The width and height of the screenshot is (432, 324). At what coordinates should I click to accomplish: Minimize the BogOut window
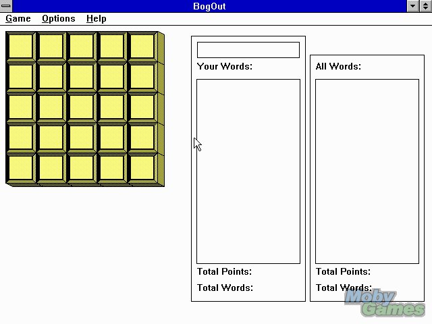[x=413, y=6]
